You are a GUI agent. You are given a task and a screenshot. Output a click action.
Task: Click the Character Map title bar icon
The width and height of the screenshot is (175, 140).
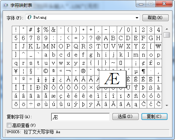[x=6, y=5]
